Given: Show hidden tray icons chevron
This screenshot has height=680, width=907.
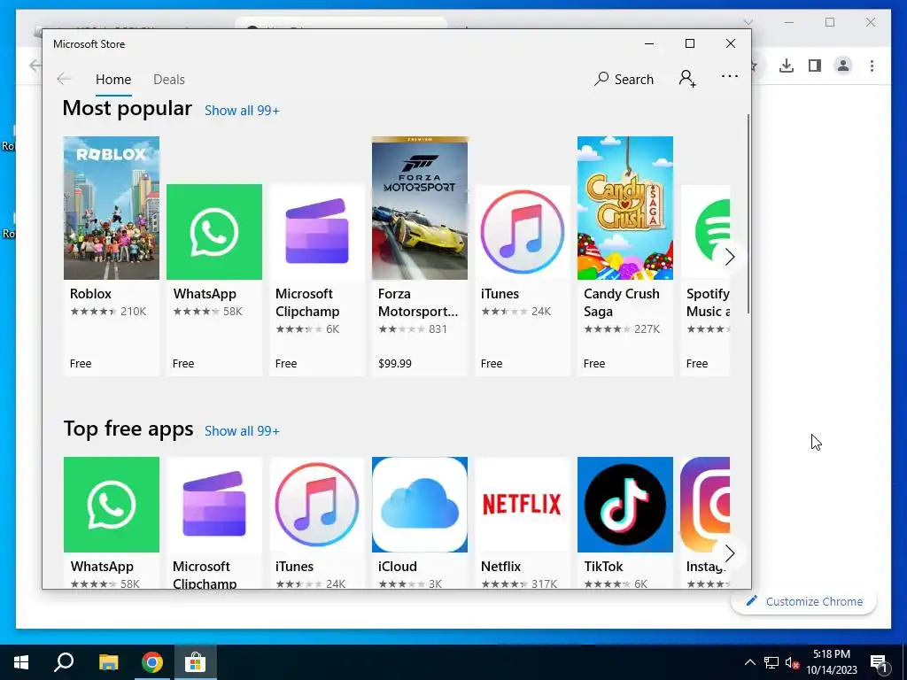Looking at the screenshot, I should (749, 662).
